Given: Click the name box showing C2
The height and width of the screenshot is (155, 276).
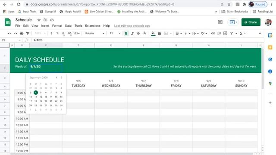Looking at the screenshot, I should [11, 40].
